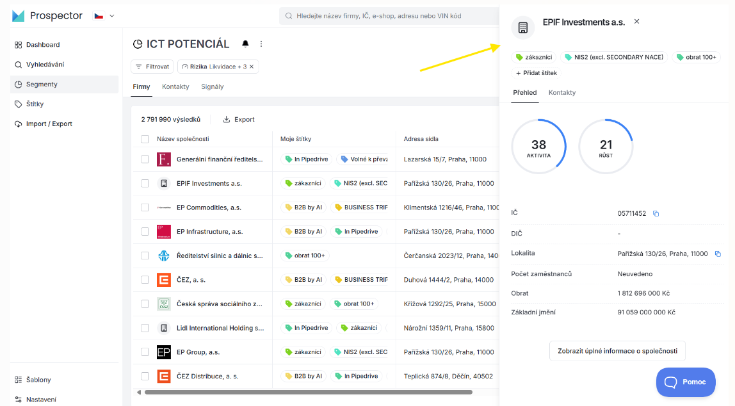Check the EP Commodities, a.s. row checkbox
The width and height of the screenshot is (735, 406).
click(x=145, y=207)
